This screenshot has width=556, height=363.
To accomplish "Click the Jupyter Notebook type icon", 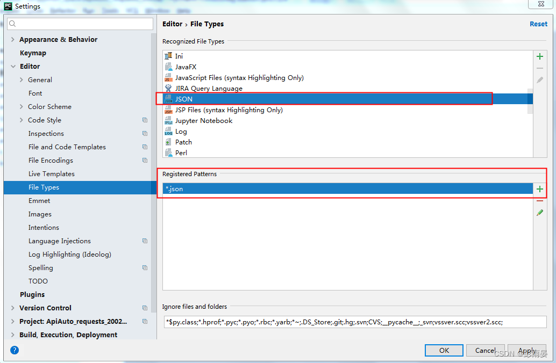I will click(x=168, y=120).
